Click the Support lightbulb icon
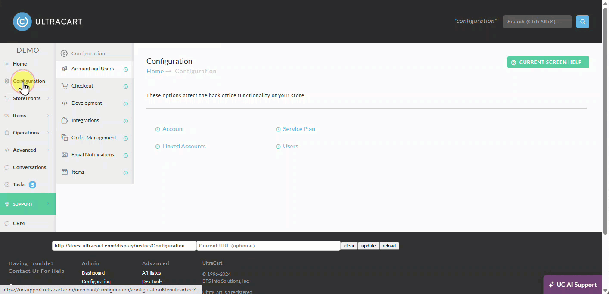 pos(7,204)
